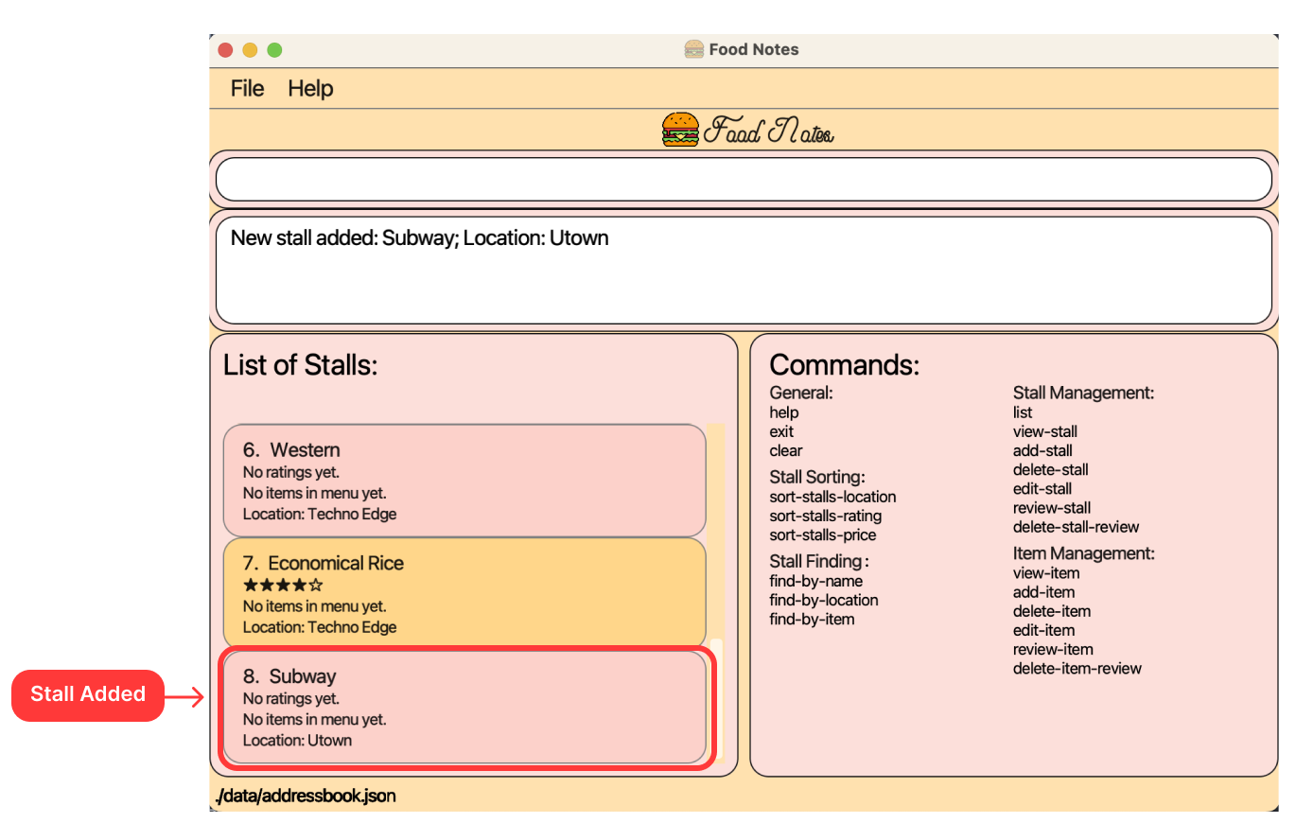Click 'delete-stall' command
Viewport: 1296px width, 823px height.
click(x=1051, y=469)
